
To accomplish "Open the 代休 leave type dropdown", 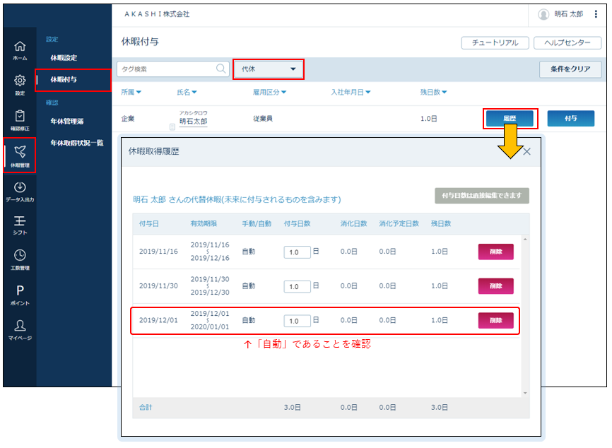I will [268, 69].
